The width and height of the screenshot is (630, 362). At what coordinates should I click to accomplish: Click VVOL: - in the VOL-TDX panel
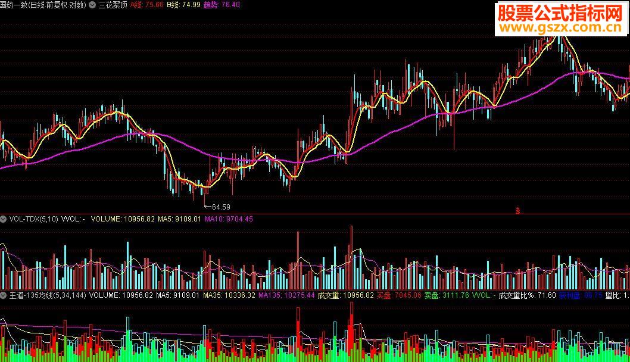coord(73,219)
